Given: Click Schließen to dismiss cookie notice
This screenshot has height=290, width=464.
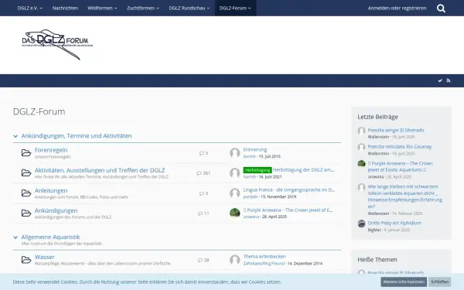Looking at the screenshot, I should (x=440, y=281).
